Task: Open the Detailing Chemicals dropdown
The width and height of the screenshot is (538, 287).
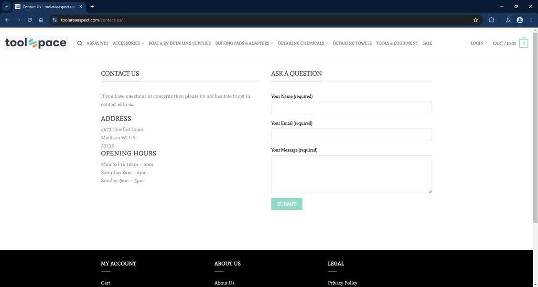Action: (x=326, y=43)
